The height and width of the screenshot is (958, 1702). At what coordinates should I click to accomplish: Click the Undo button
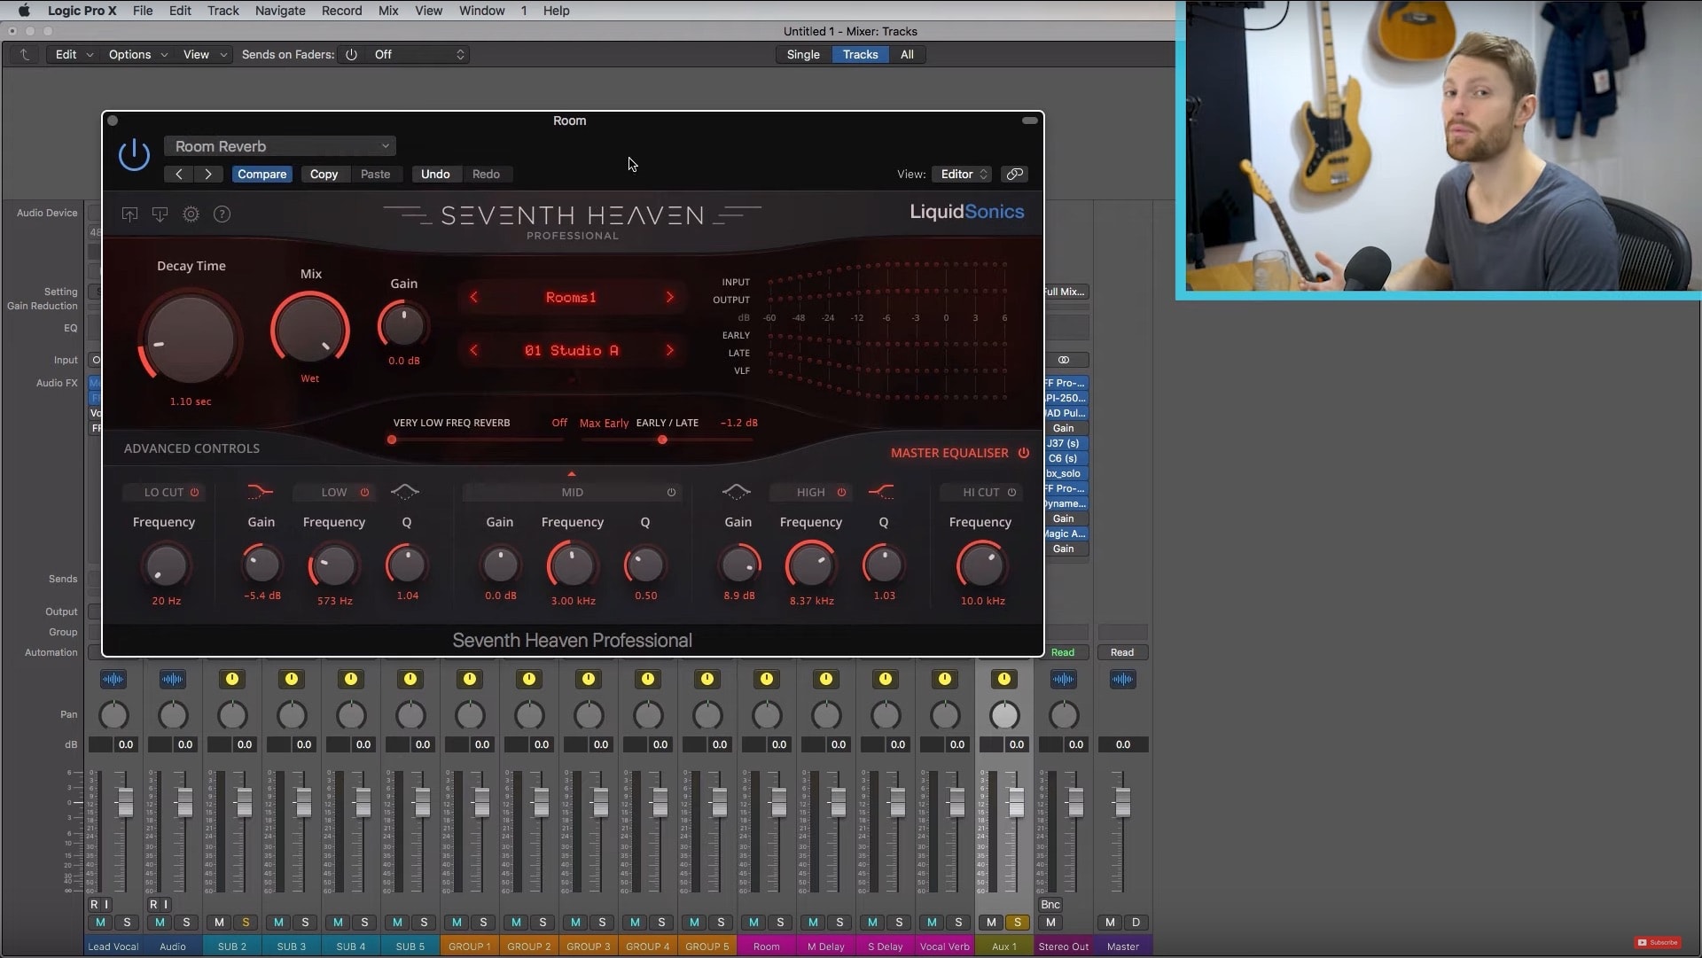435,175
